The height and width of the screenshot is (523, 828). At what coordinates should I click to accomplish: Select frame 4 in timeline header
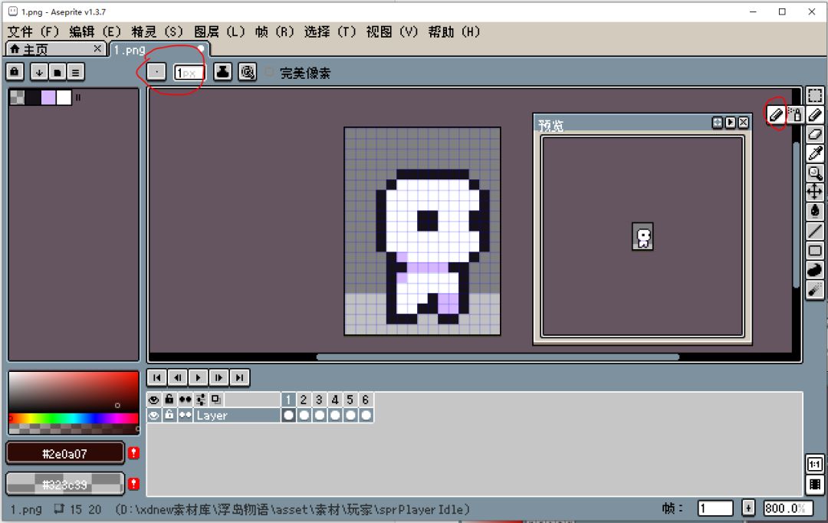click(x=334, y=400)
